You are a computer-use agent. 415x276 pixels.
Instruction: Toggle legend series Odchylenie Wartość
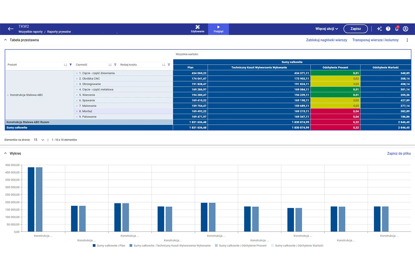[297, 245]
